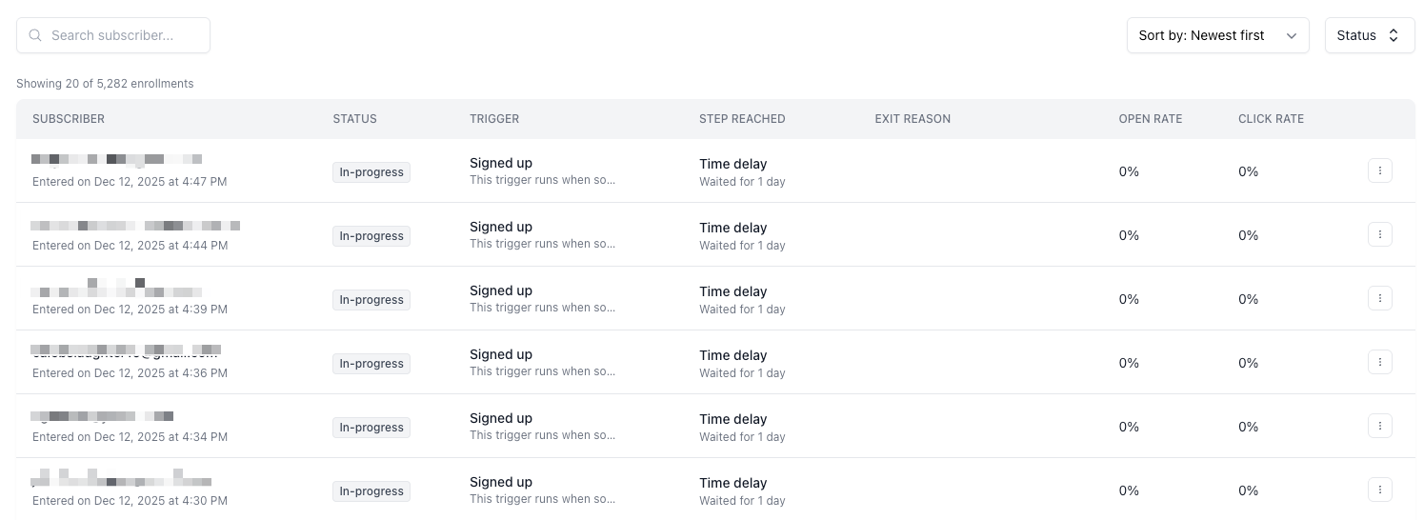
Task: Open row actions for 4:39 PM enrollment
Action: coord(1379,299)
